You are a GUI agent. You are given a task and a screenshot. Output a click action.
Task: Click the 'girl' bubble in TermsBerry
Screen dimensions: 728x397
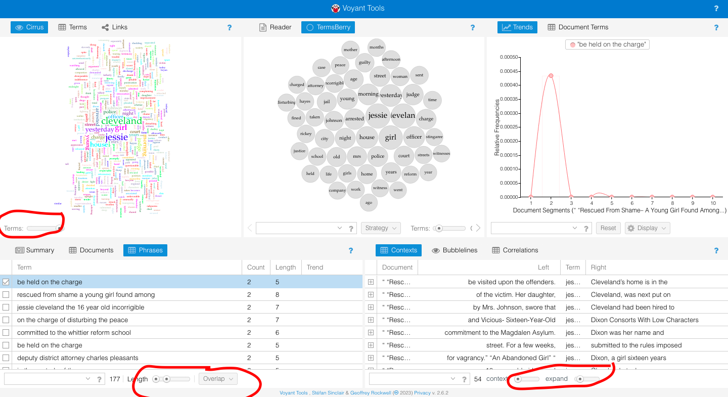coord(390,137)
